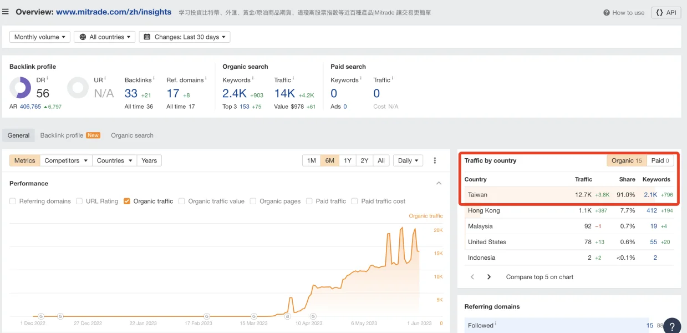Open the Monthly volume dropdown
Screen dimensions: 687x333
click(40, 37)
